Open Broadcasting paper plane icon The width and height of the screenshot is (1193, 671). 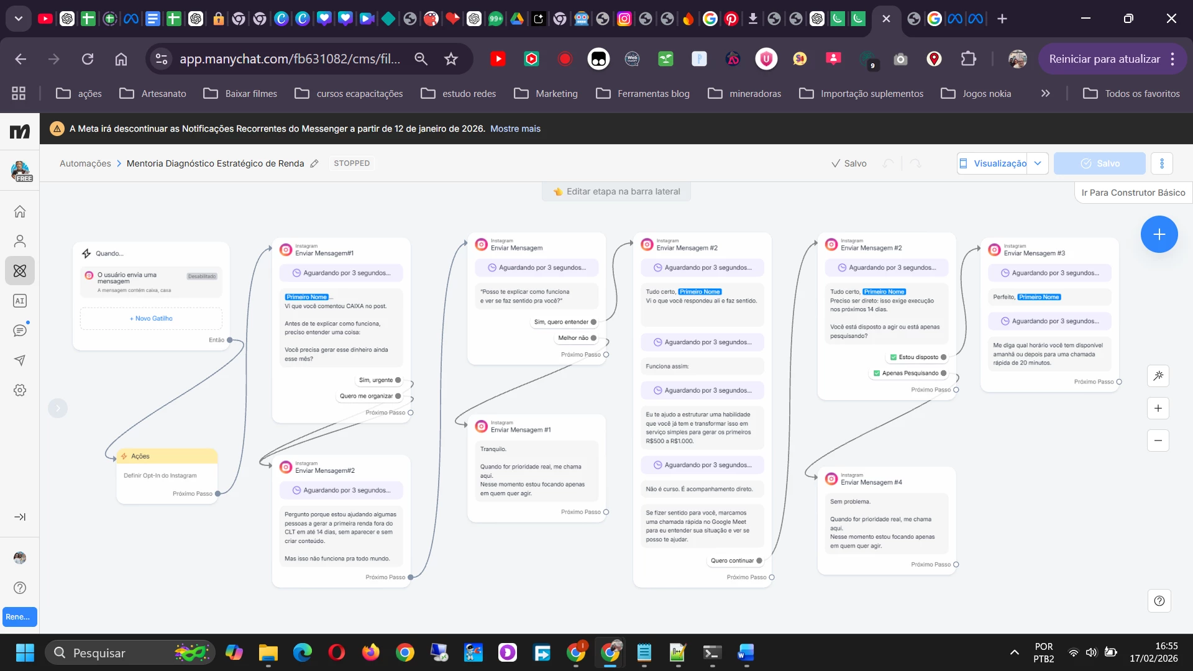click(20, 360)
